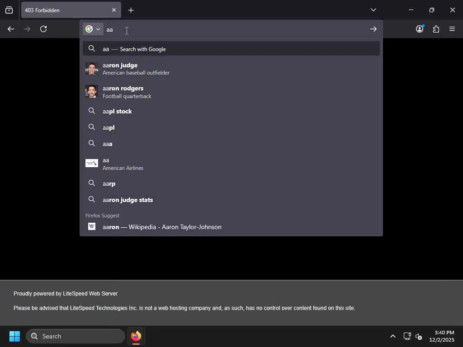463x347 pixels.
Task: Click the Wikipedia W icon
Action: pyautogui.click(x=91, y=226)
